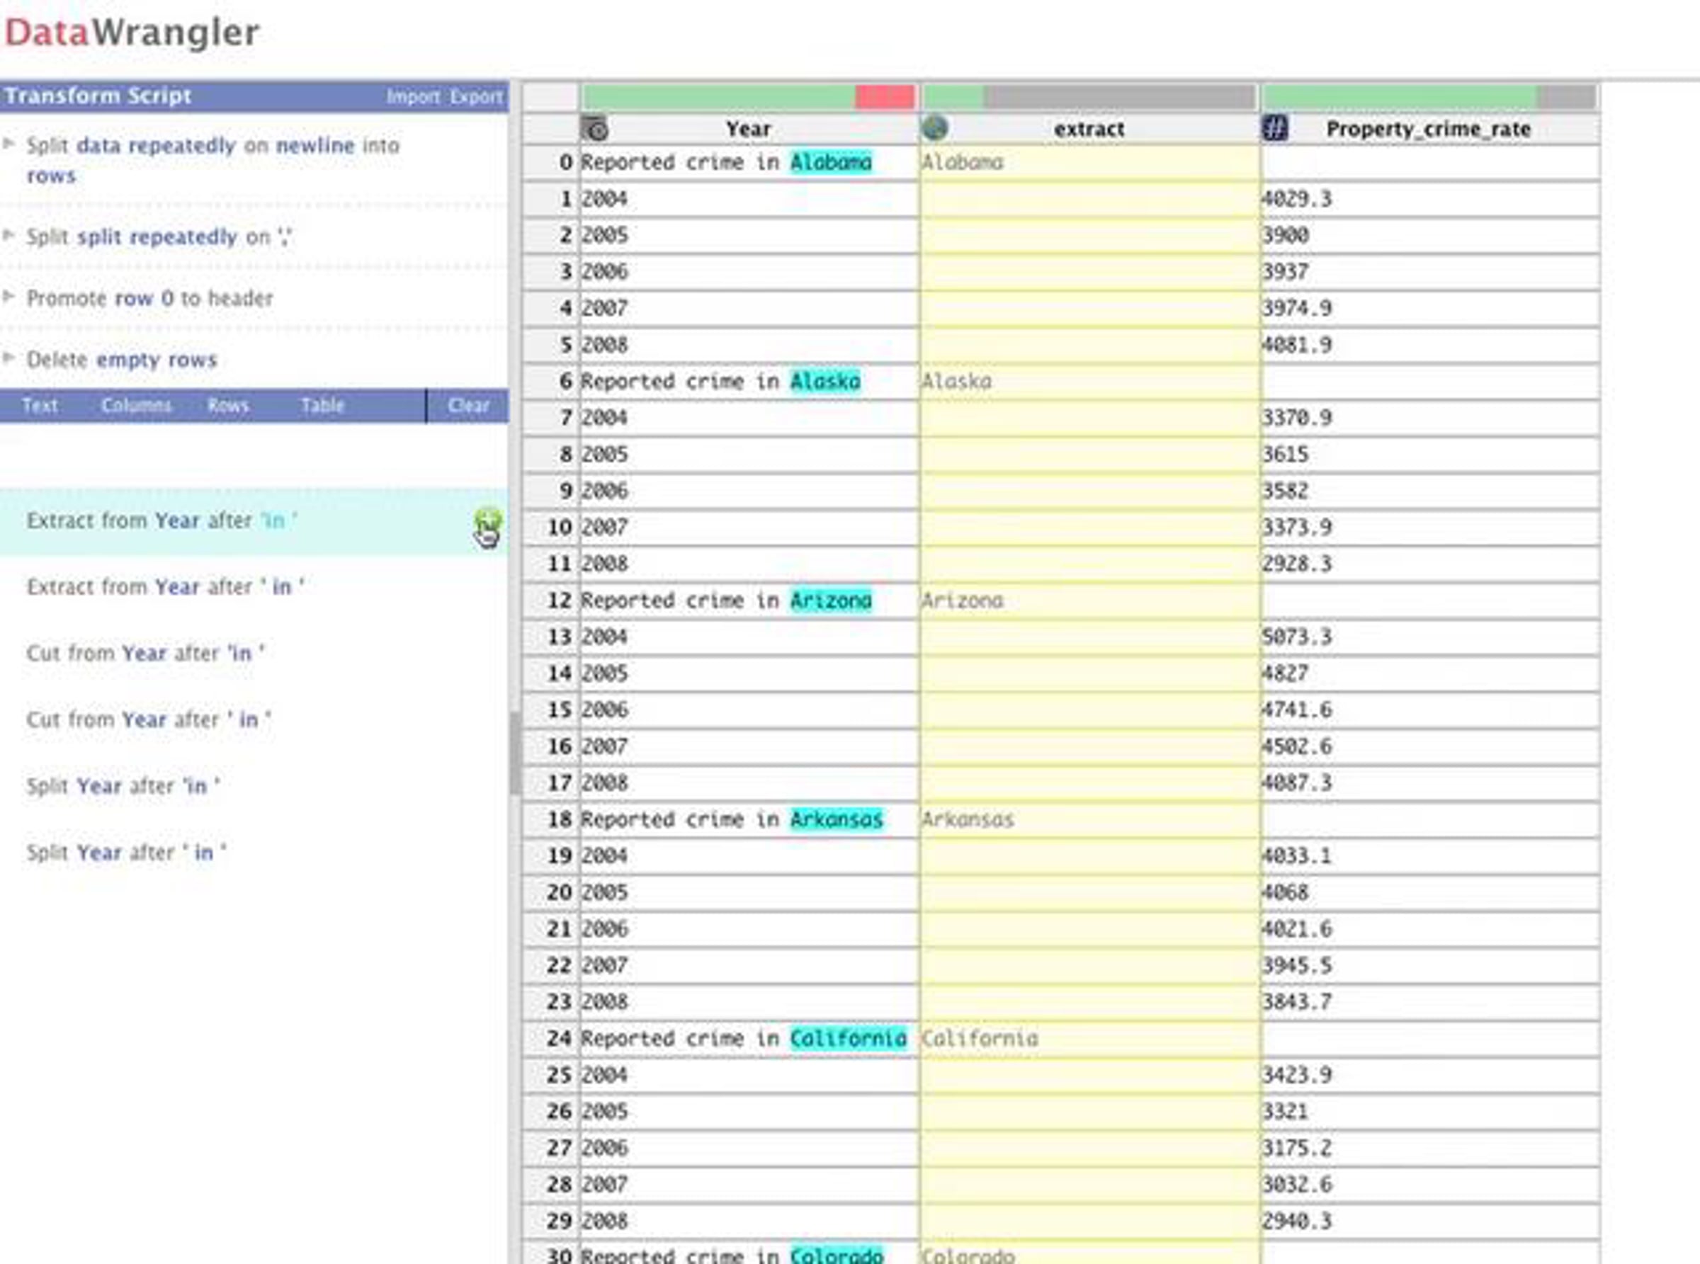
Task: Click the extract column header
Action: tap(1089, 129)
